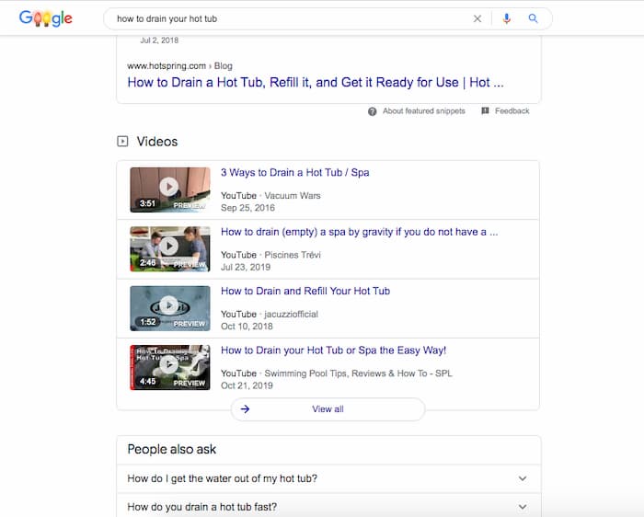Start voice search with microphone icon

(506, 18)
